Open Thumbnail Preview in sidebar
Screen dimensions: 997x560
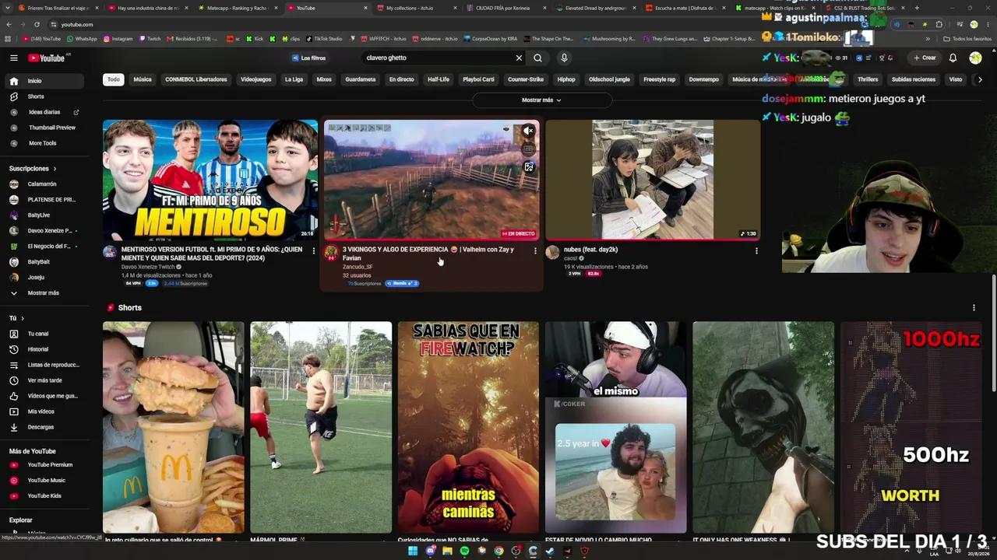44,128
